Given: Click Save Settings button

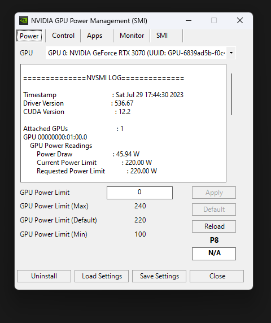Looking at the screenshot, I should (159, 276).
